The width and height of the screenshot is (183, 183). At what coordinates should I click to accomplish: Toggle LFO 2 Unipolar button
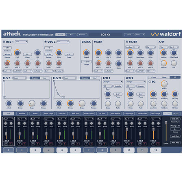[141, 86]
